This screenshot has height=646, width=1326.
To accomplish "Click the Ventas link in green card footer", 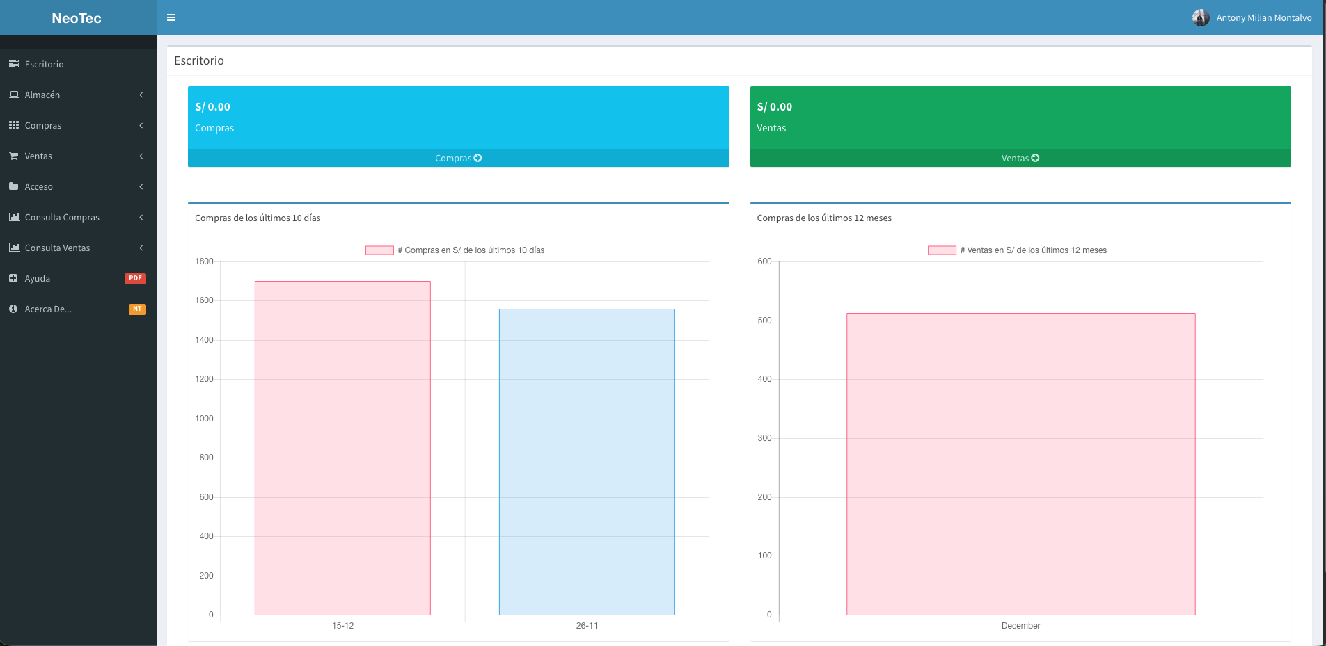I will tap(1020, 158).
